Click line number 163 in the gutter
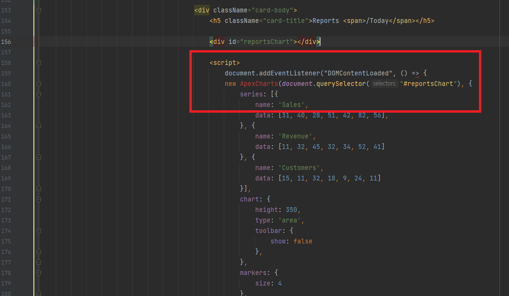 coord(6,116)
